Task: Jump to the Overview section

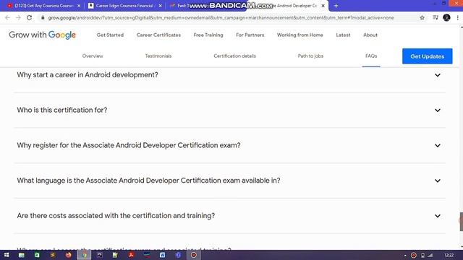Action: tap(93, 56)
